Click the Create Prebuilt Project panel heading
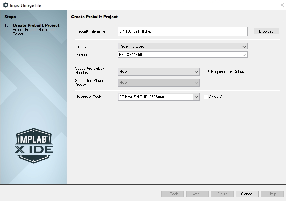Image resolution: width=286 pixels, height=201 pixels. pyautogui.click(x=94, y=17)
